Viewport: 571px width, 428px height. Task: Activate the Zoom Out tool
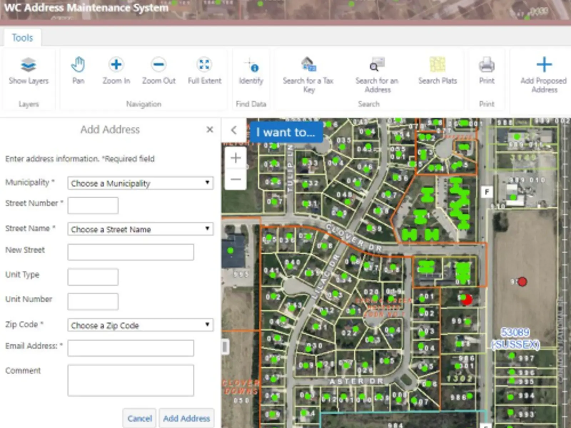point(159,71)
